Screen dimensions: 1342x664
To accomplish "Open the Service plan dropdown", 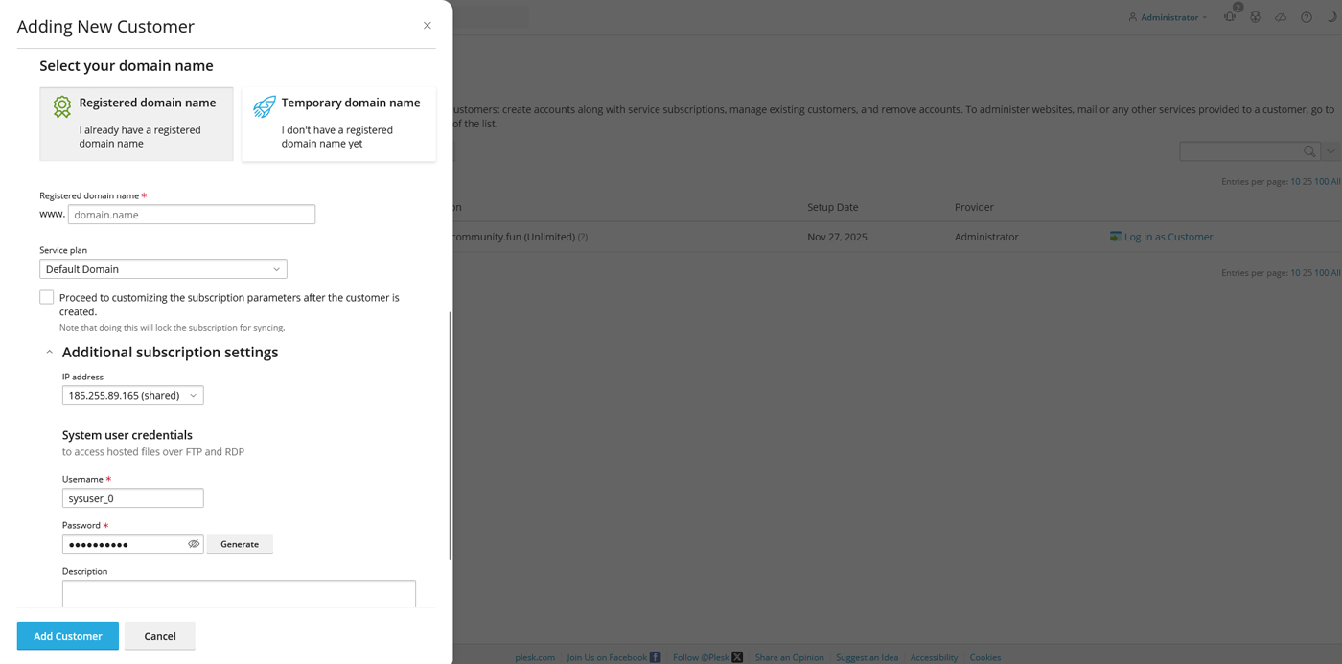I will point(163,269).
